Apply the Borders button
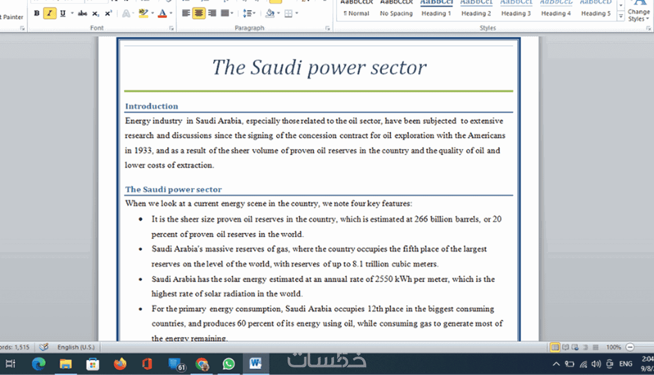 [288, 14]
